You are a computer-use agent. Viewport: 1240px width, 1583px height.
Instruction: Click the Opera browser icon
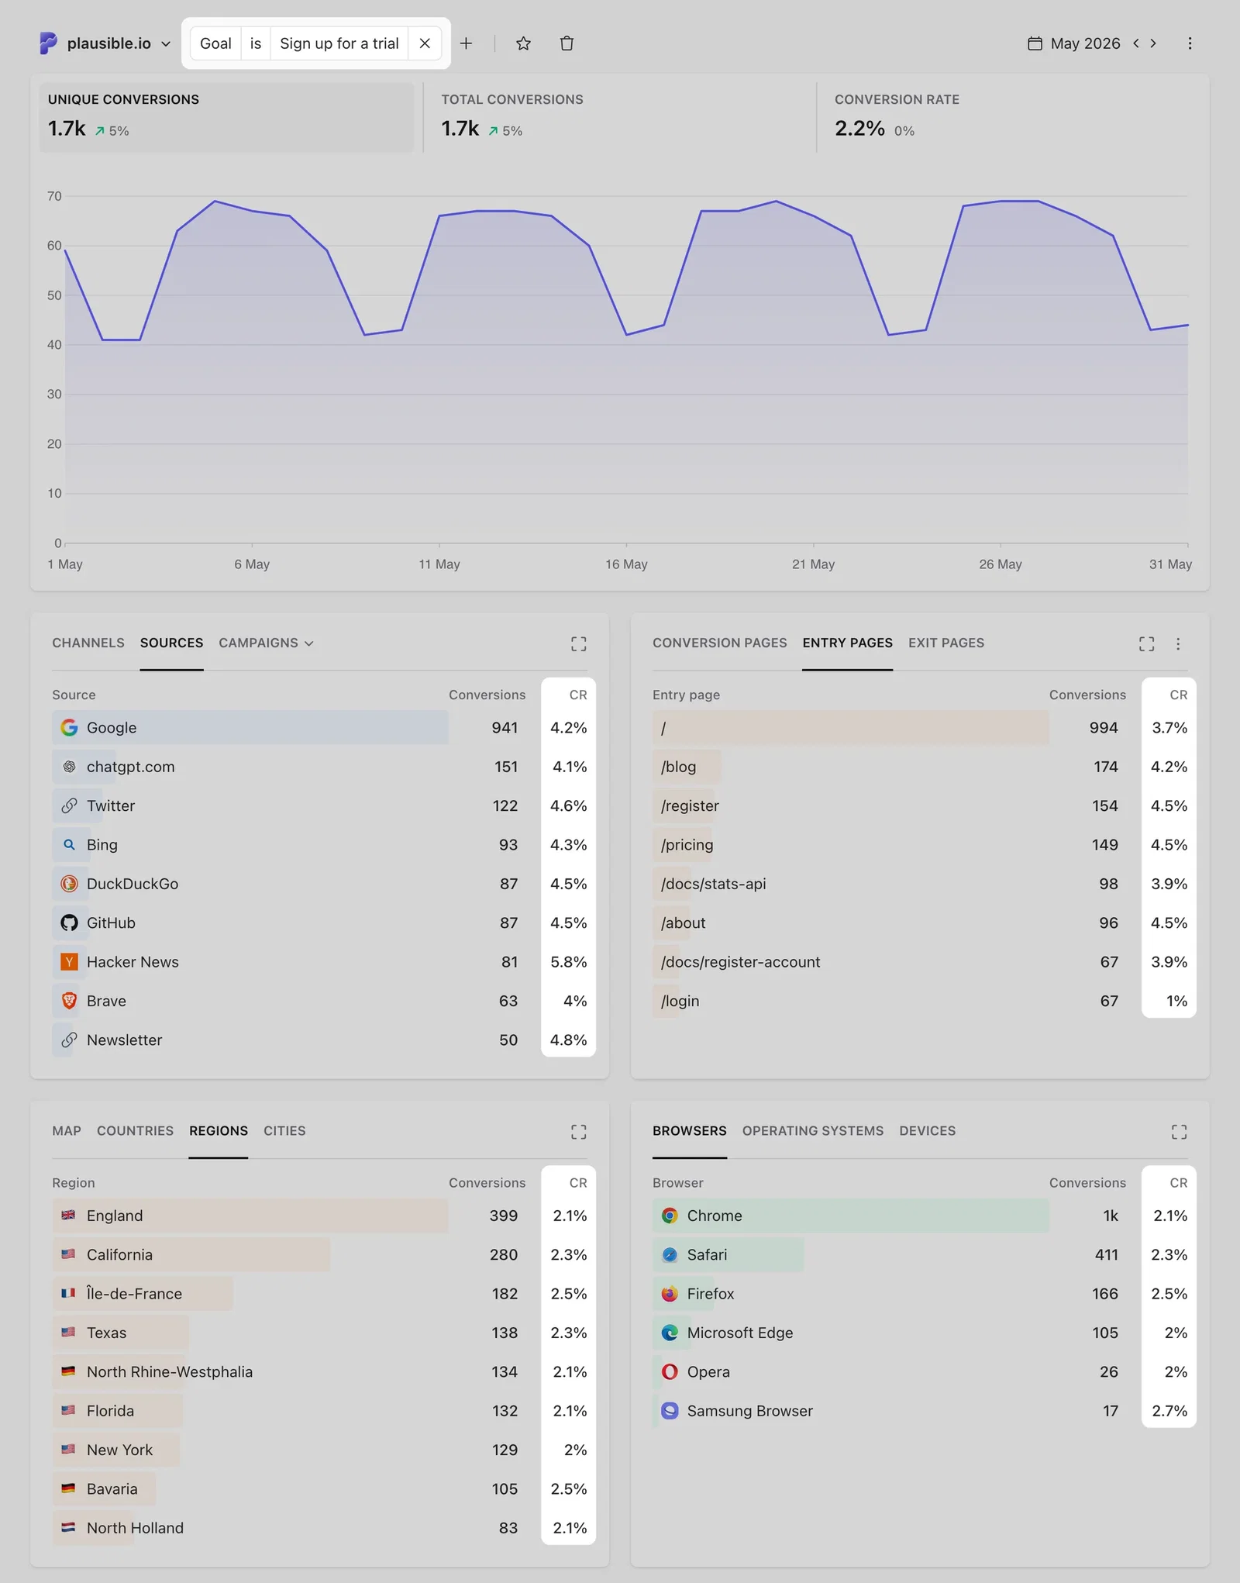click(x=670, y=1371)
